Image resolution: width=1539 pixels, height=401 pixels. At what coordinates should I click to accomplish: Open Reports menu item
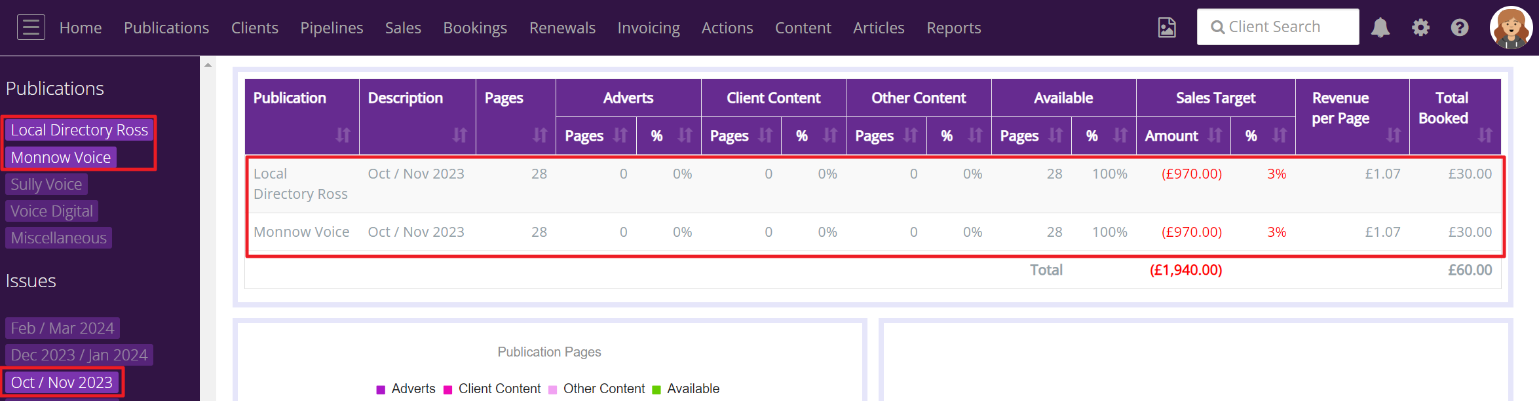(954, 27)
